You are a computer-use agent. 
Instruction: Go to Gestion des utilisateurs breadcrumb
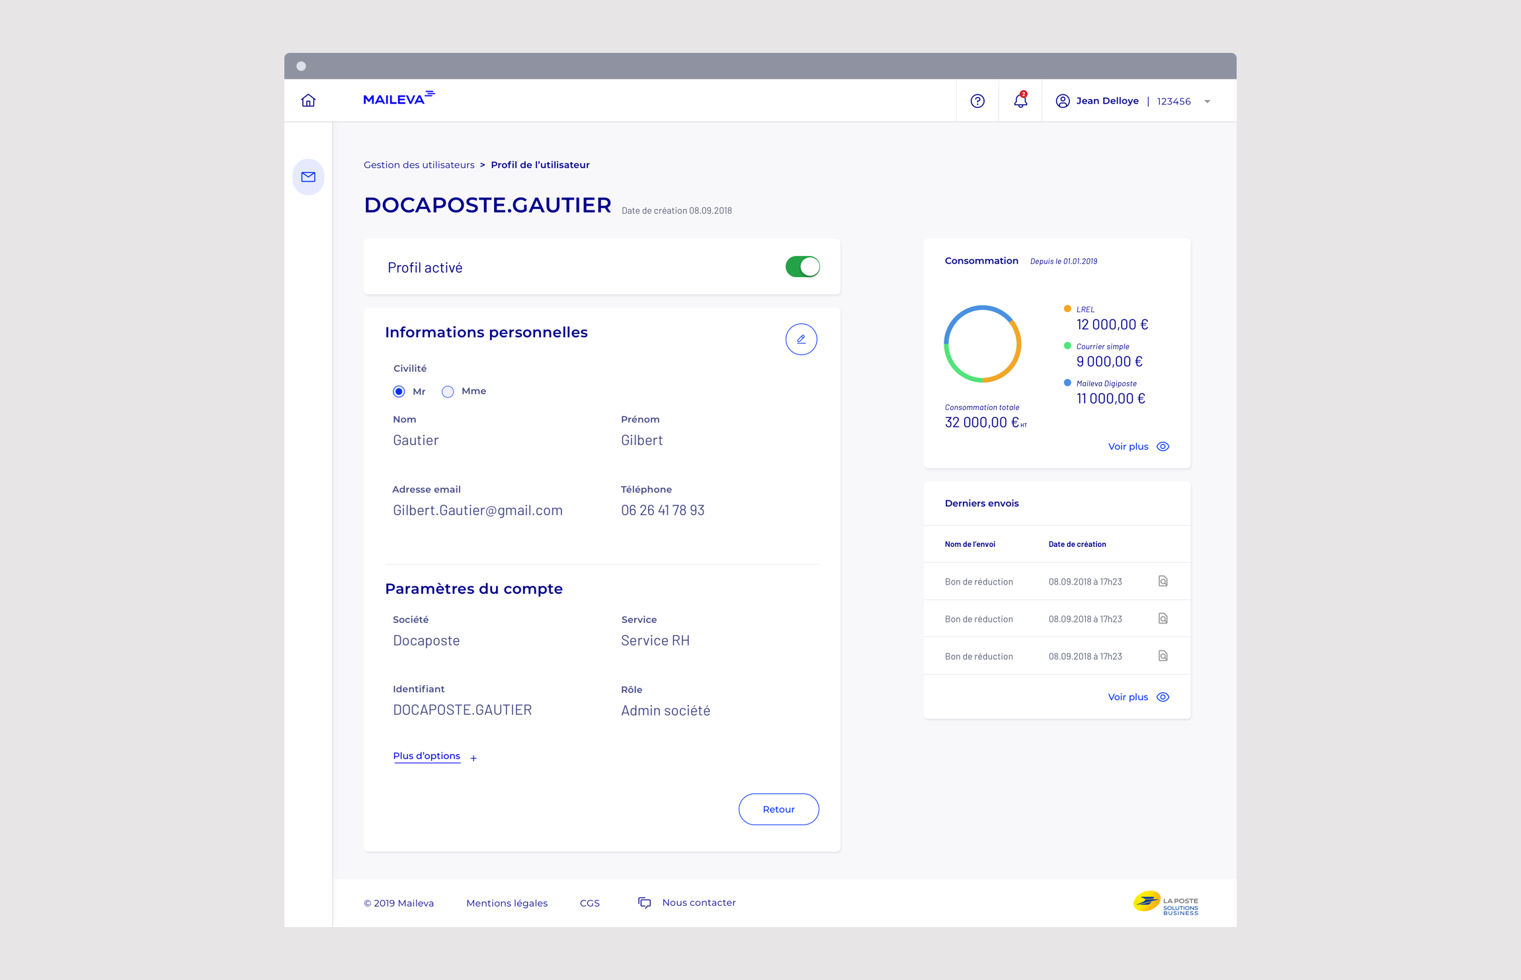(419, 165)
